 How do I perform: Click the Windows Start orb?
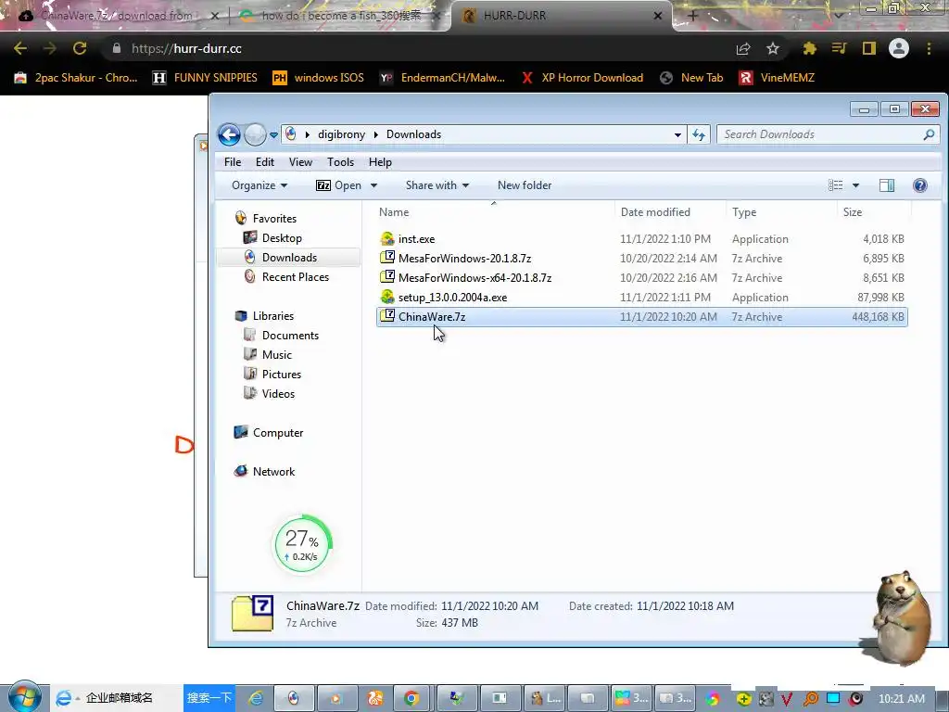click(x=24, y=697)
